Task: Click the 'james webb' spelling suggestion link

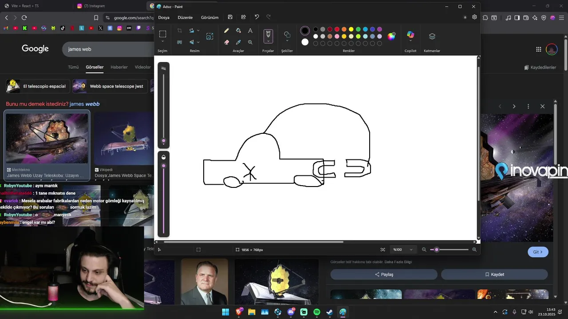Action: (84, 104)
